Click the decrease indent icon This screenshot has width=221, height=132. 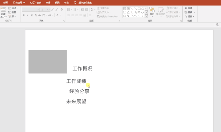point(83,10)
